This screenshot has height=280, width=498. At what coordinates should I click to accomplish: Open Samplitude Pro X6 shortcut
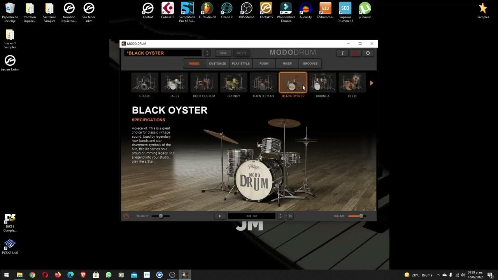point(187,12)
